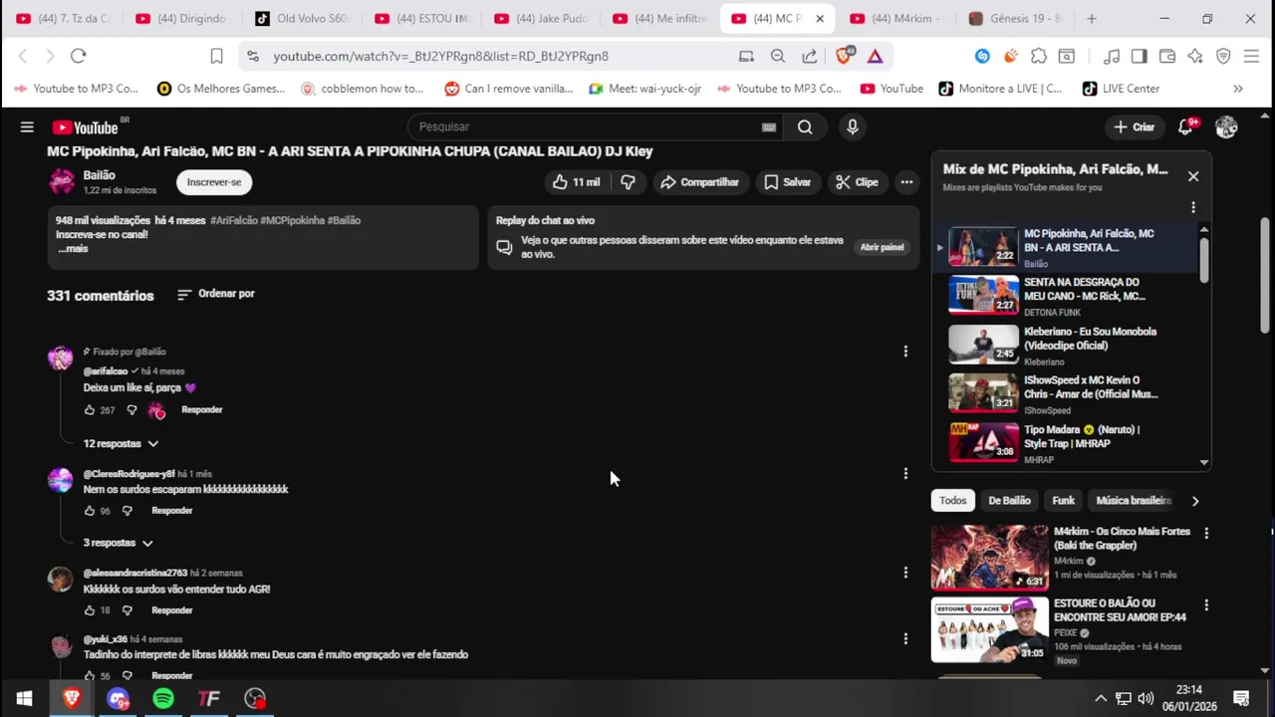Like the @CleresRodrigues-y8f comment

[x=90, y=511]
